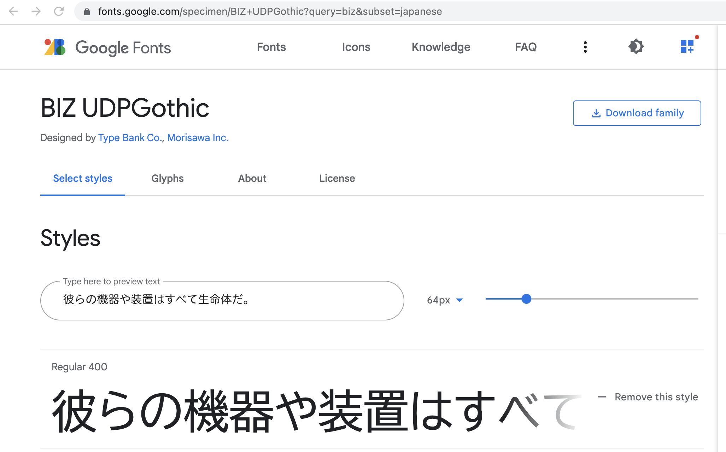Click the font size slider handle
726x452 pixels.
(x=527, y=299)
